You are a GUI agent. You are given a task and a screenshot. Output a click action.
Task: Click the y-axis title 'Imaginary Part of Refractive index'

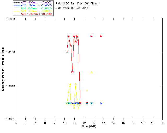[3, 69]
